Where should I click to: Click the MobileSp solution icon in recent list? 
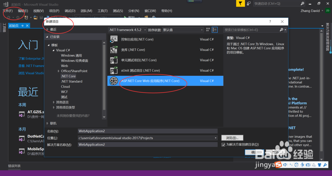pos(22,151)
